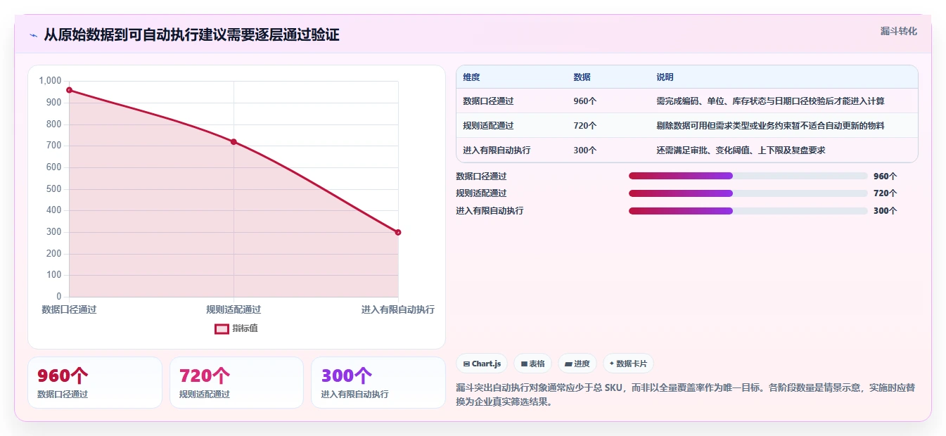
Task: Click the 960个 table cell
Action: [584, 101]
